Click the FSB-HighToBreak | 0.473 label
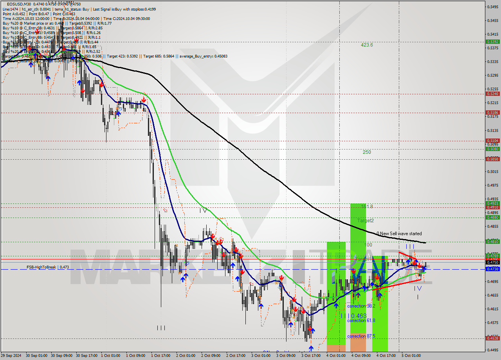501x360 pixels. 48,267
